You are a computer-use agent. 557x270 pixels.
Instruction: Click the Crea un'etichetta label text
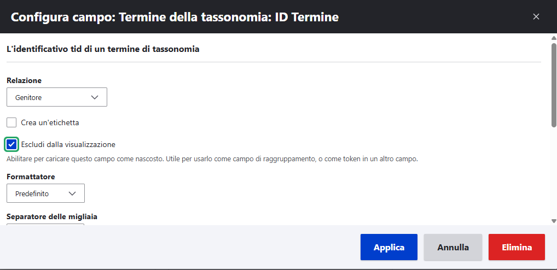pos(50,122)
